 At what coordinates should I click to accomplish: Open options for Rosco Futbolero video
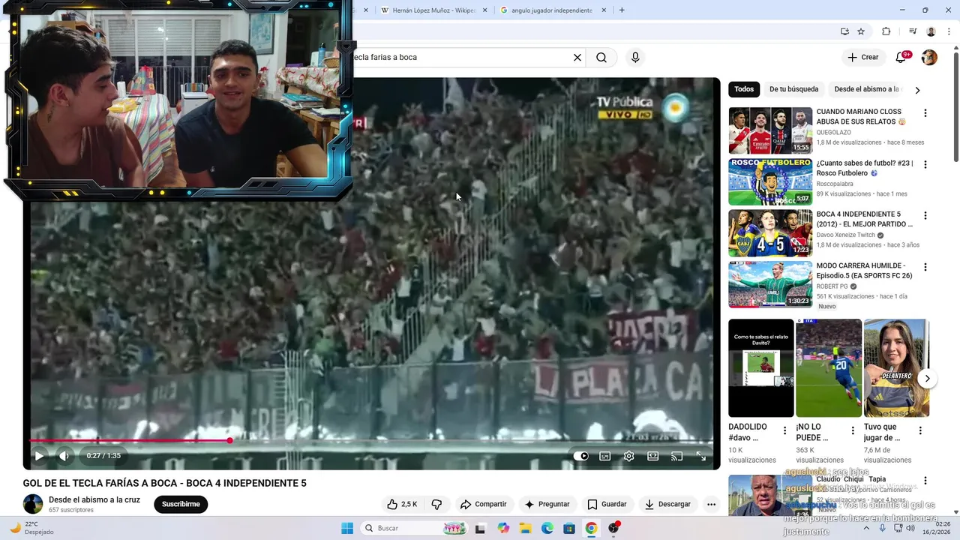tap(925, 164)
